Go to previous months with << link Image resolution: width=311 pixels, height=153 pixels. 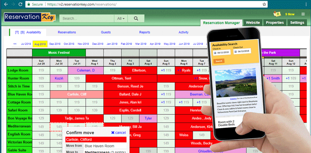[x=15, y=44]
